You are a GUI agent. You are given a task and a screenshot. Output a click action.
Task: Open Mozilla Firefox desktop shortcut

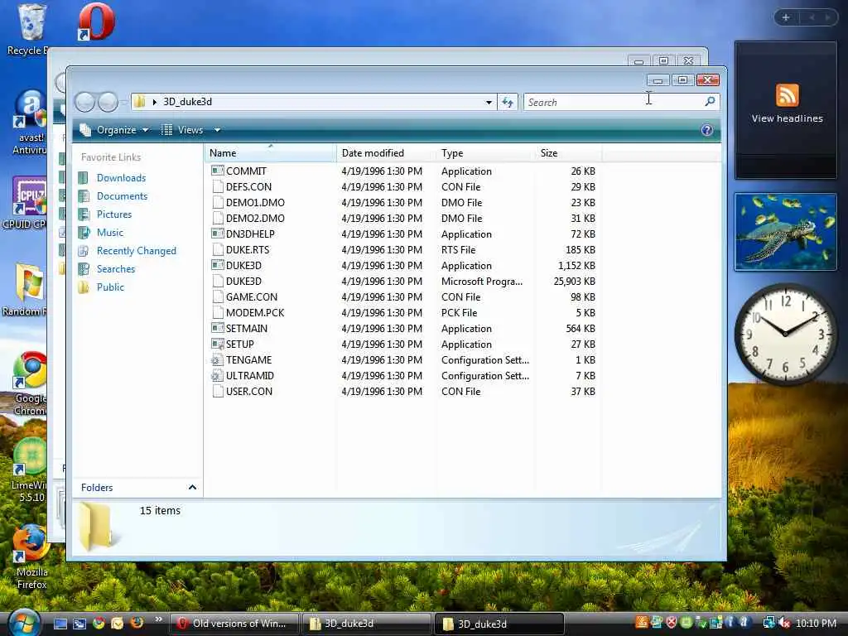pyautogui.click(x=31, y=556)
